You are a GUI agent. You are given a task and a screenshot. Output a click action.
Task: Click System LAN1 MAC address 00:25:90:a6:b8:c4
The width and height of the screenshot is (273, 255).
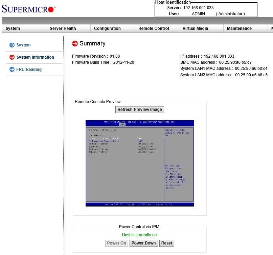pyautogui.click(x=251, y=68)
